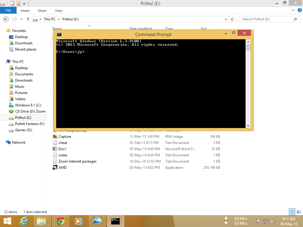The image size is (303, 227).
Task: Select Command Prompt taskbar icon
Action: (x=115, y=221)
